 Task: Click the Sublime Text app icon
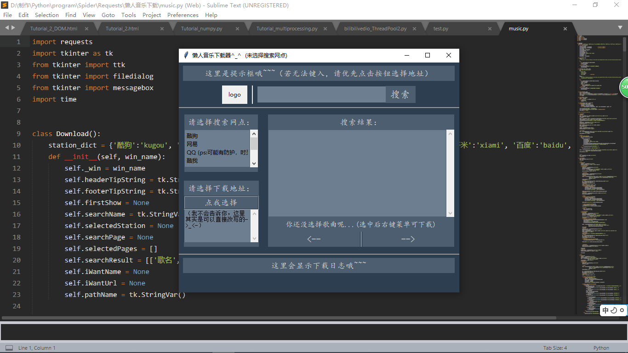point(5,5)
